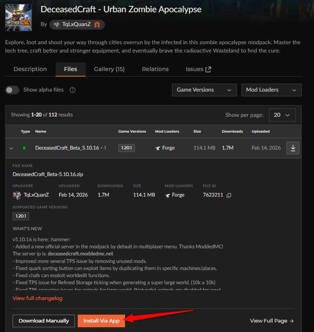This screenshot has height=332, width=314.
Task: Click the Forge anvil icon under Mod Loaders details
Action: point(168,195)
